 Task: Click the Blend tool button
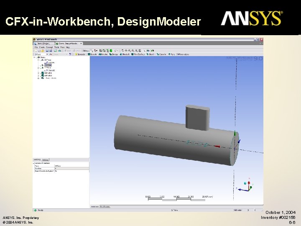[x=150, y=54]
